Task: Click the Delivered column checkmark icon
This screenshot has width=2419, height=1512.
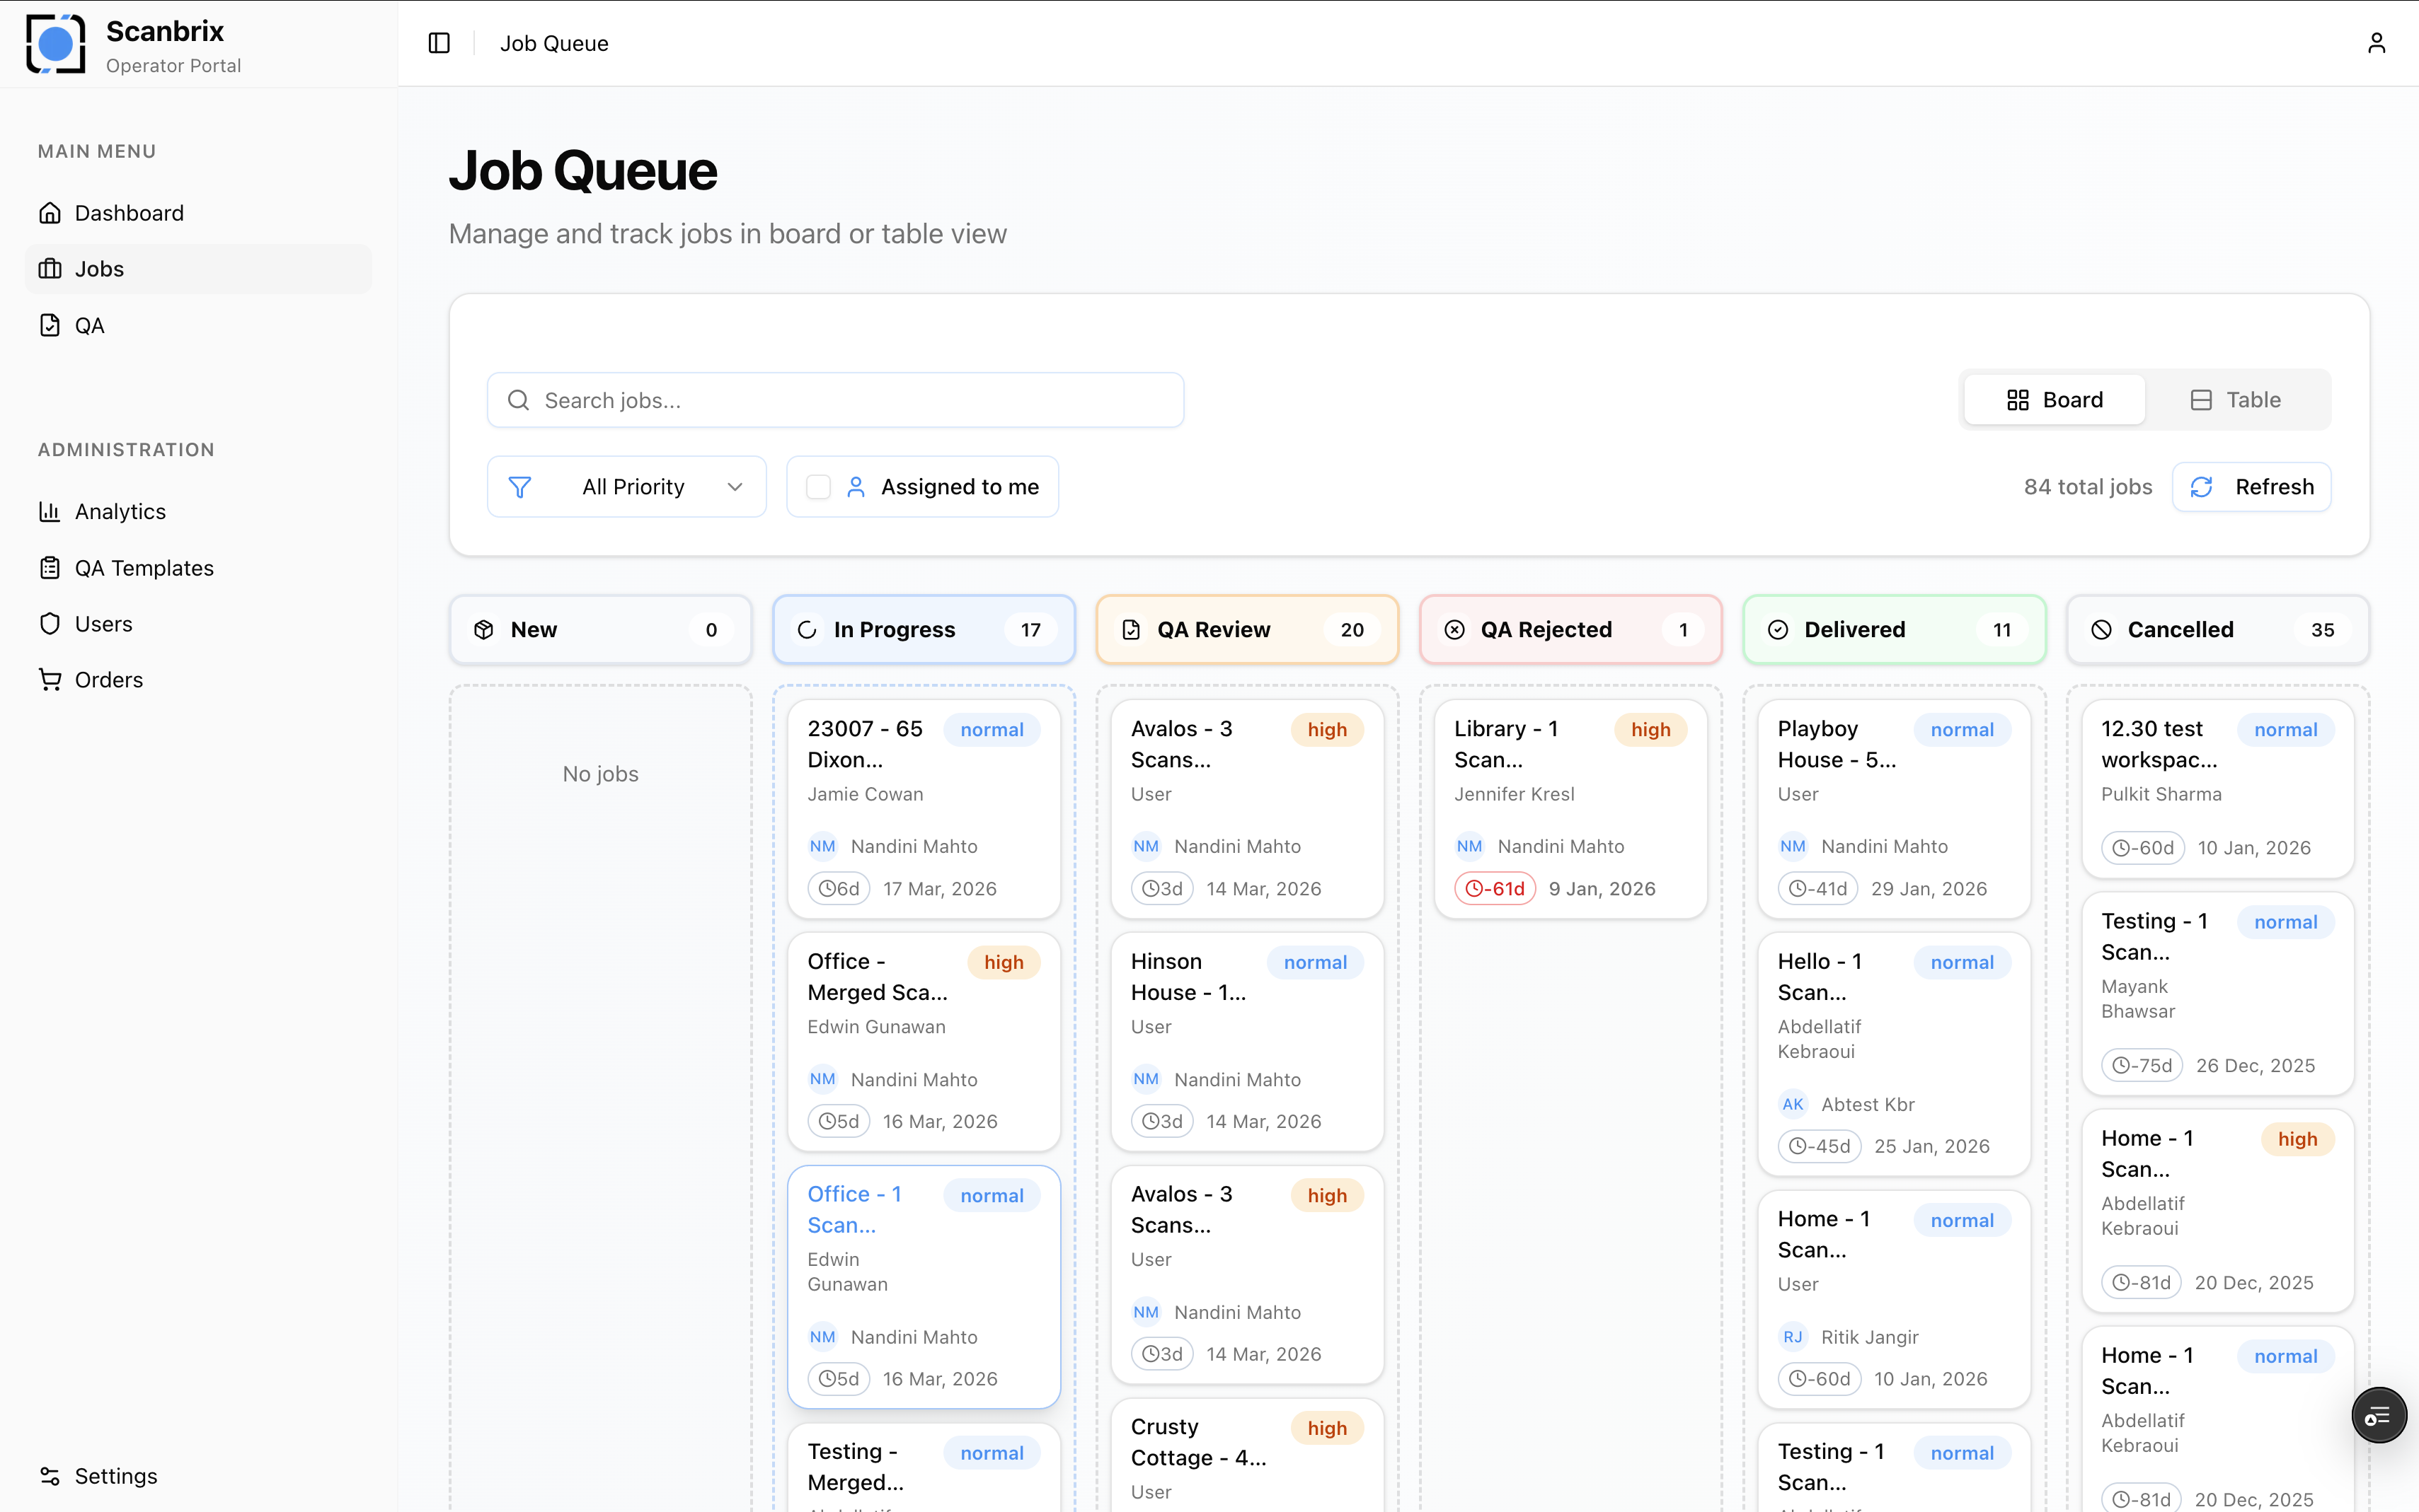Action: (x=1778, y=629)
